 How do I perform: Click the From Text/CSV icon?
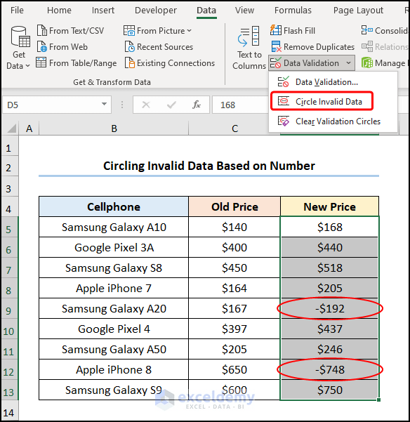tap(41, 30)
